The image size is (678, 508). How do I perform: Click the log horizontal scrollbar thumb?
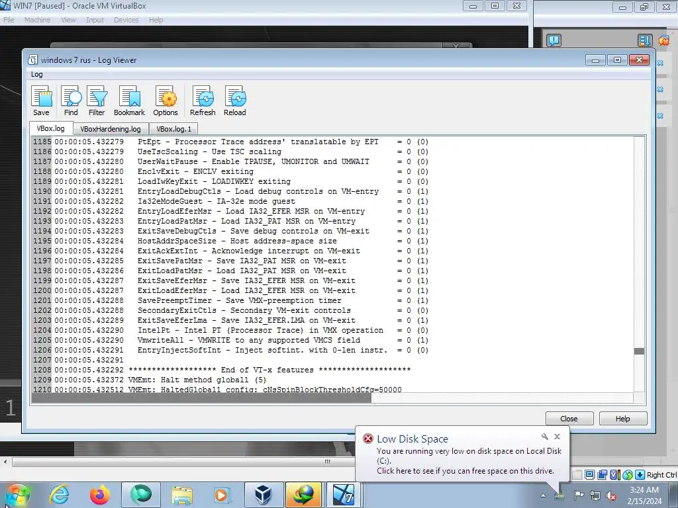[x=201, y=398]
